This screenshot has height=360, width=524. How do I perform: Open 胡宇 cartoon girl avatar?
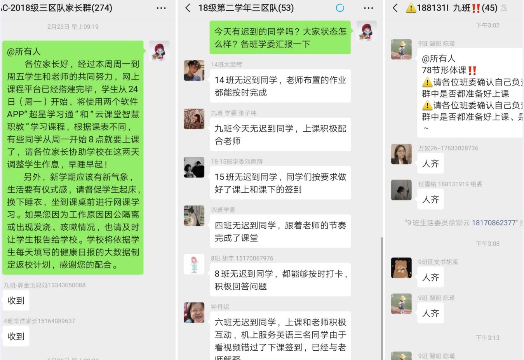(194, 264)
